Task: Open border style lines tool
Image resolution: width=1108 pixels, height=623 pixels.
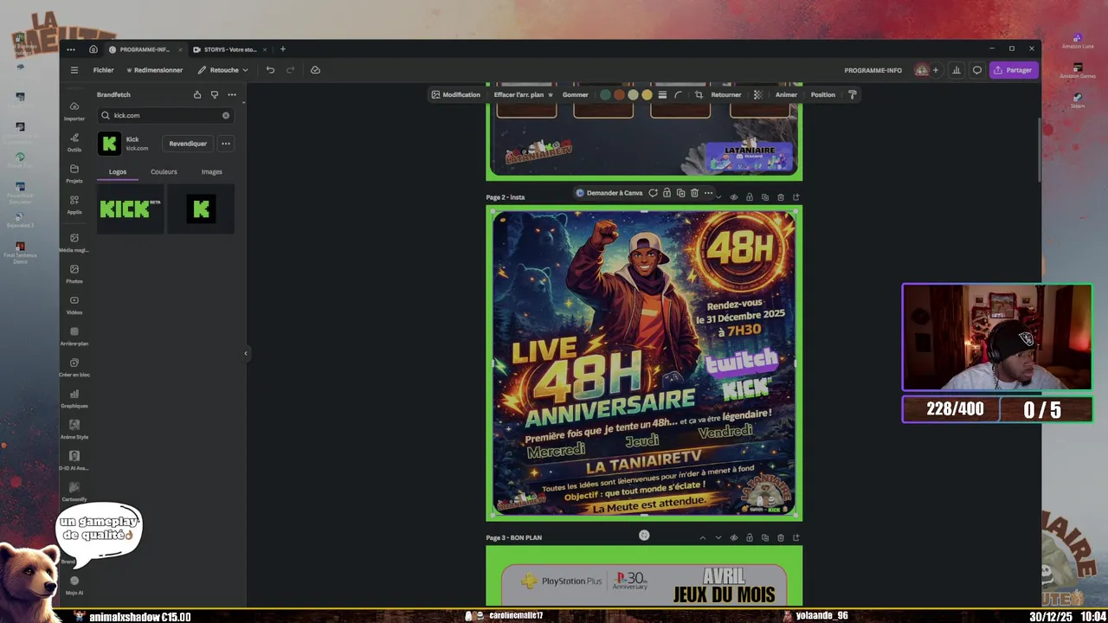Action: pyautogui.click(x=662, y=94)
